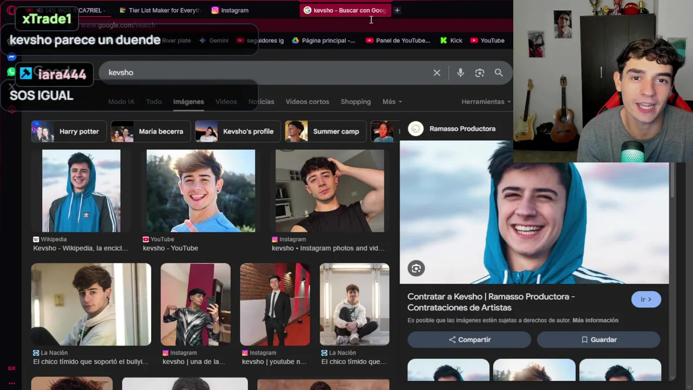
Task: Click Kevsho - Wikipedia result title
Action: (81, 248)
